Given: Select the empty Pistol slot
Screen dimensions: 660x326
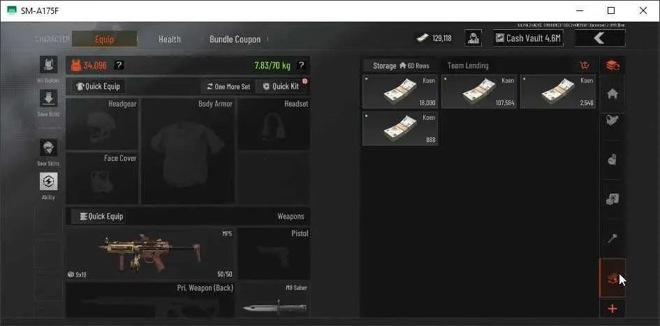Looking at the screenshot, I should 274,254.
